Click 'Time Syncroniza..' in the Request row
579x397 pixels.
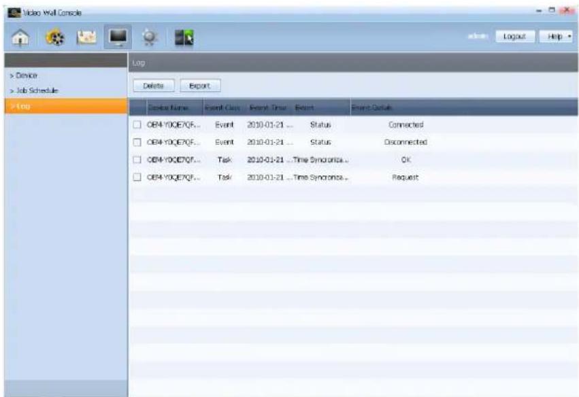tap(321, 177)
